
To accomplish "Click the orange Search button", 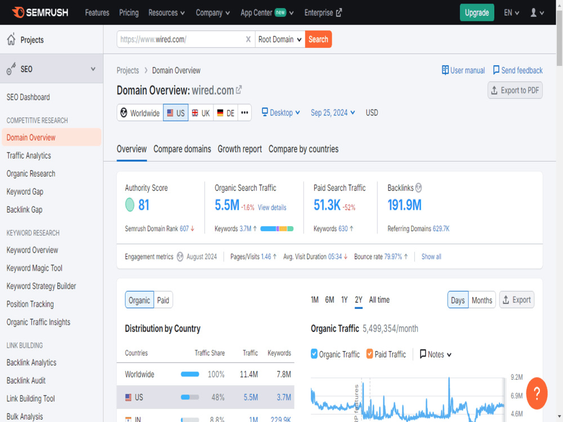I will point(318,39).
